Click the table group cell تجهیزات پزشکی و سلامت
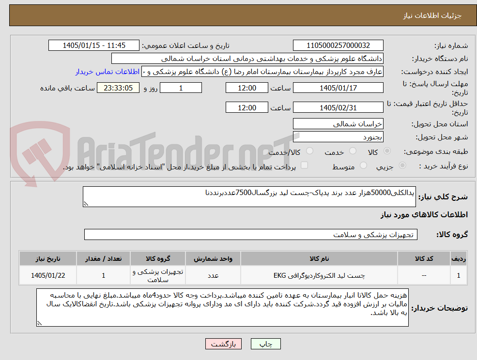Image resolution: width=477 pixels, height=360 pixels. point(157,275)
